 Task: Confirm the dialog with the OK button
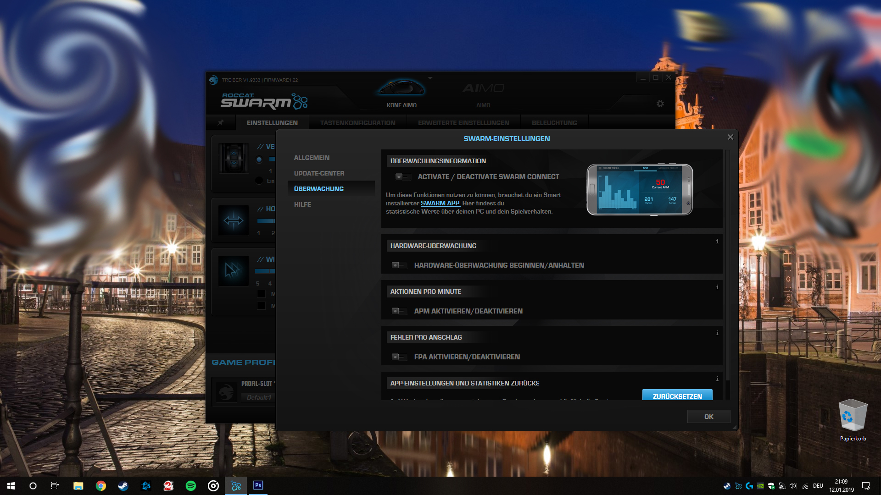click(x=708, y=417)
